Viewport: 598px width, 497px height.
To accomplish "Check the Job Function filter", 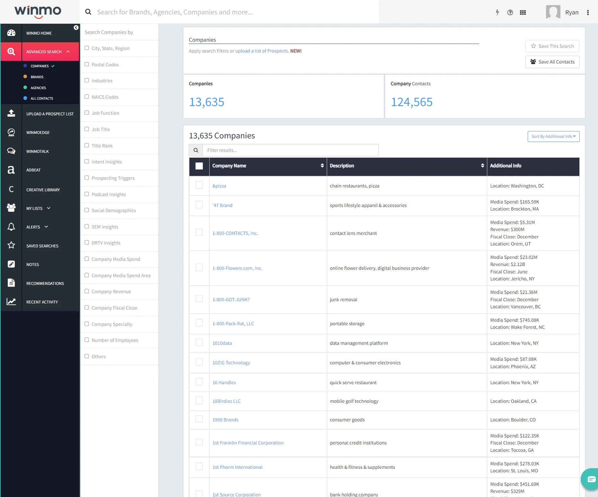I will click(x=87, y=113).
